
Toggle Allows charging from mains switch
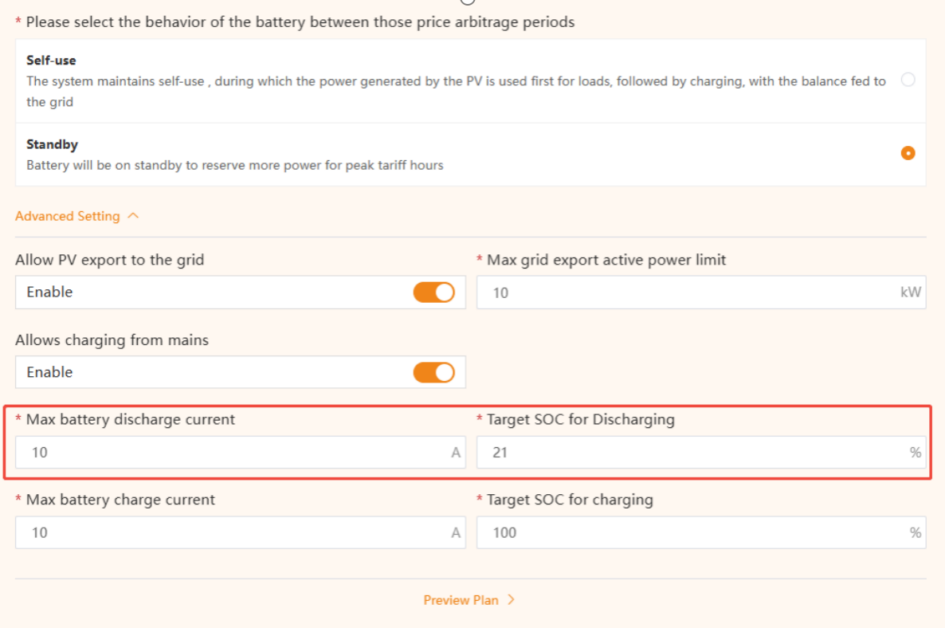click(x=433, y=372)
